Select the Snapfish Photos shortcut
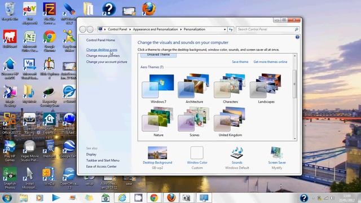This screenshot has height=203, width=361. click(x=10, y=178)
